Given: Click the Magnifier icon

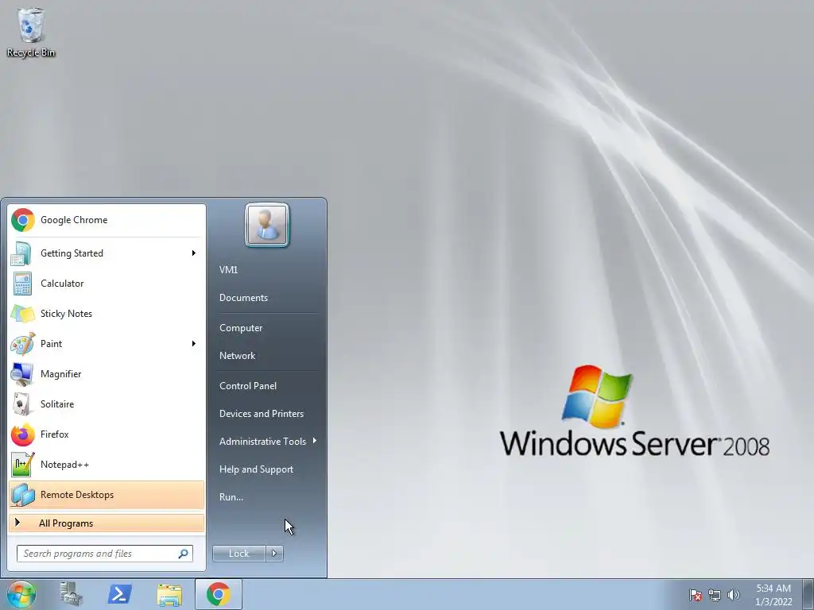Looking at the screenshot, I should click(x=22, y=374).
